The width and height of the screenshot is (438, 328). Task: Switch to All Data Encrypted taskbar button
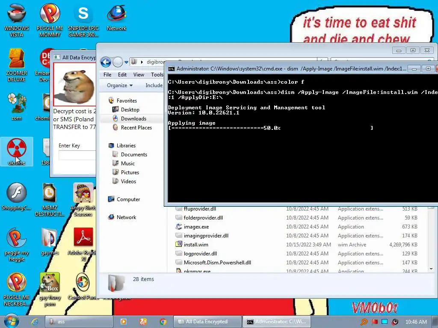pos(207,322)
